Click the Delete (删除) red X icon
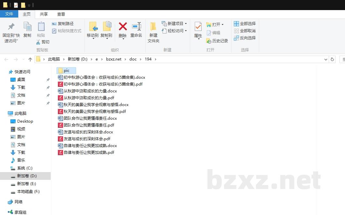 [123, 27]
